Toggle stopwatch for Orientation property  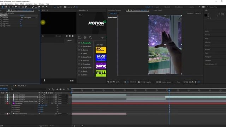tap(12, 105)
